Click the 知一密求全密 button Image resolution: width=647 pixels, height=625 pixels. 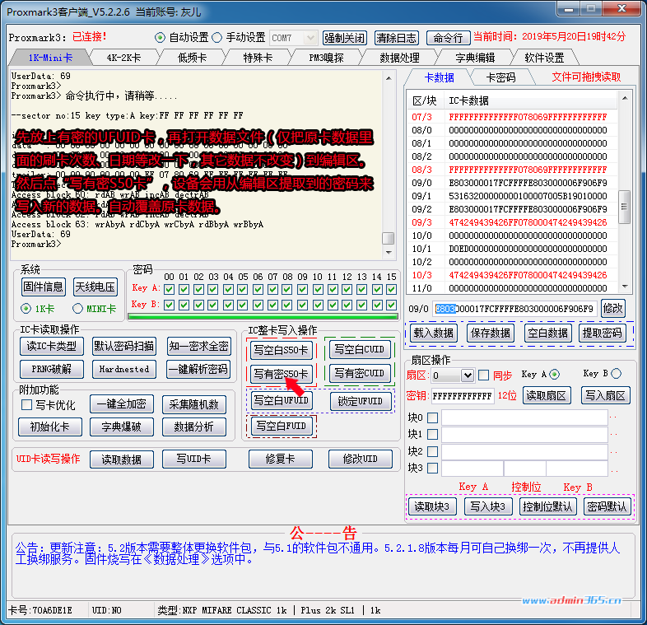pos(198,346)
